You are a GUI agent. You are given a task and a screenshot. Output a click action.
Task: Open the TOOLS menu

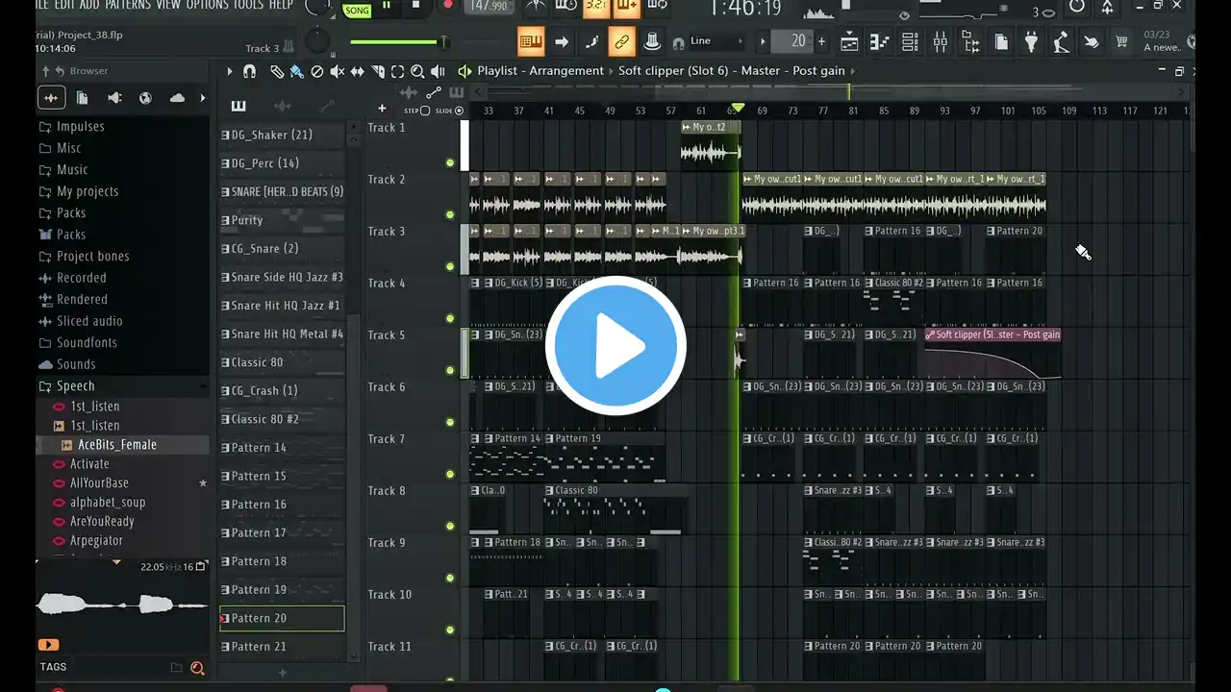tap(248, 5)
